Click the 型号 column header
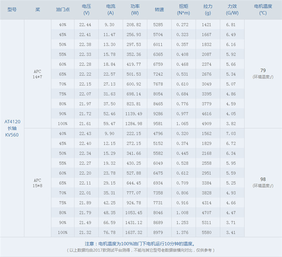This screenshot has height=257, width=282. (12, 10)
